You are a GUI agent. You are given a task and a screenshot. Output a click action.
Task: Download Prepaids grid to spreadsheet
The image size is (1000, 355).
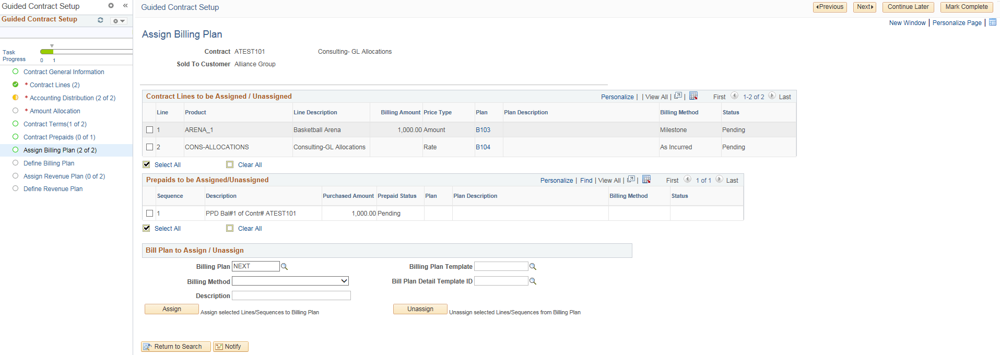(x=646, y=180)
